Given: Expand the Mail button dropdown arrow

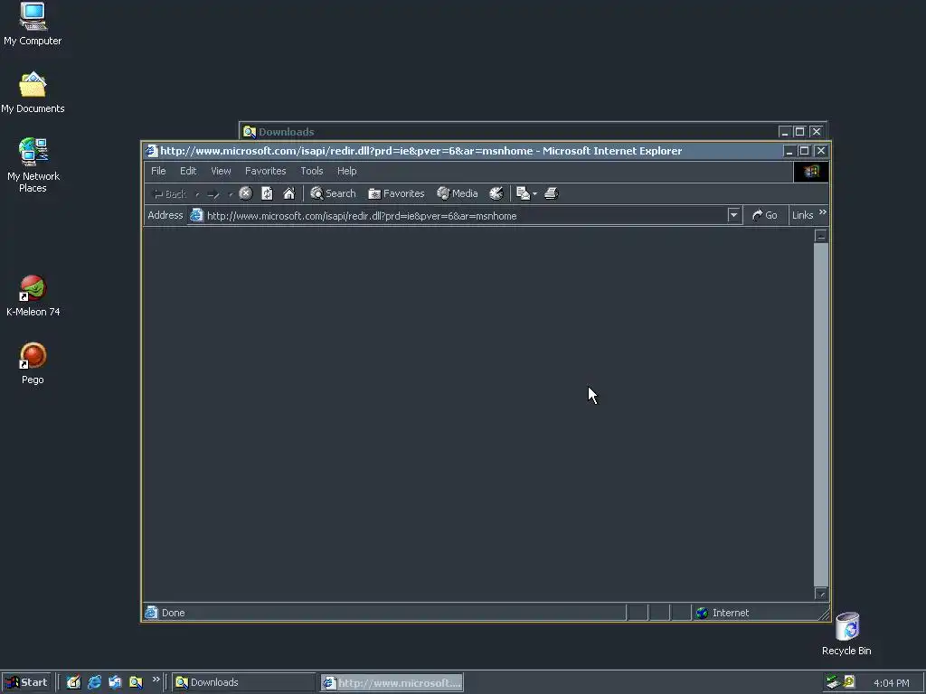Looking at the screenshot, I should (534, 193).
